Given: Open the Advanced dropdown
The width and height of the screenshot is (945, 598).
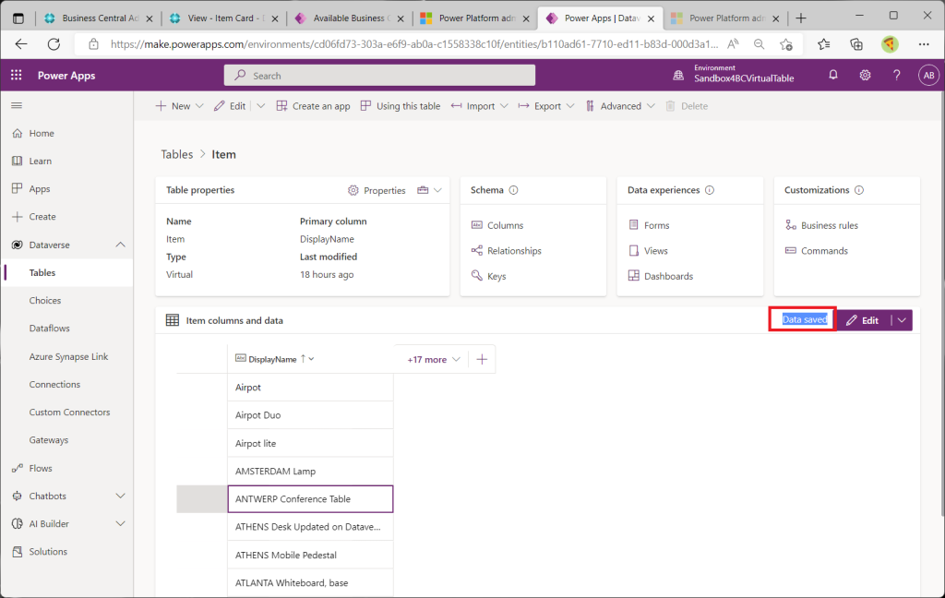Looking at the screenshot, I should 620,106.
